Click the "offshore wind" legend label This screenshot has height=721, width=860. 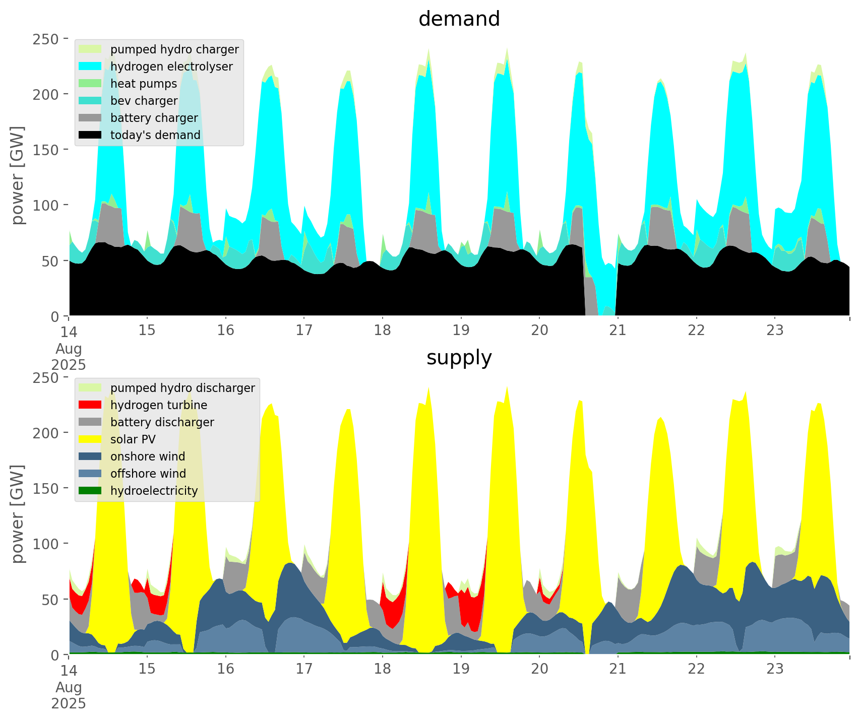coord(148,474)
